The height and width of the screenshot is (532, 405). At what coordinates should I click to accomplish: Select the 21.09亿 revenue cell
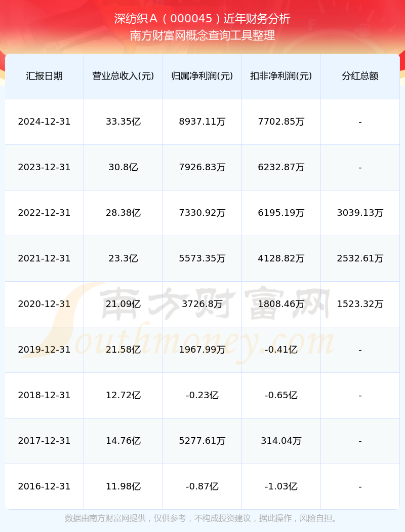pos(124,304)
